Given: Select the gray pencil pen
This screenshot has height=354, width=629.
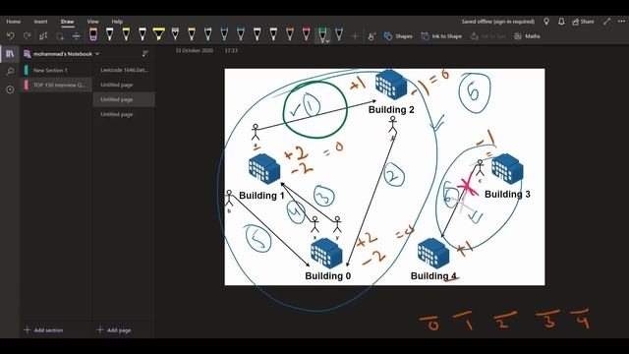Looking at the screenshot, I should (175, 34).
